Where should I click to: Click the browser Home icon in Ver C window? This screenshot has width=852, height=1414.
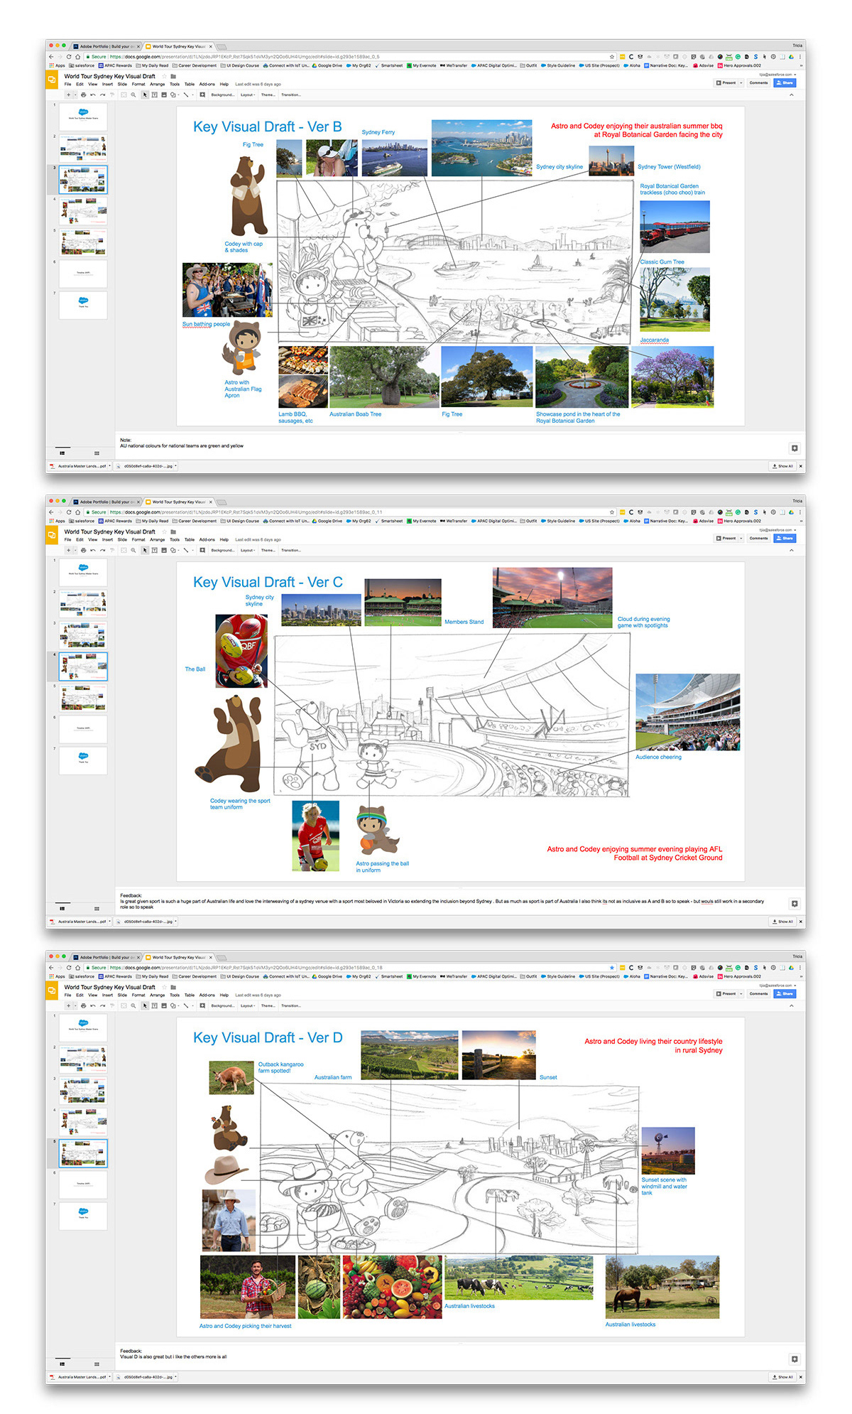(78, 512)
